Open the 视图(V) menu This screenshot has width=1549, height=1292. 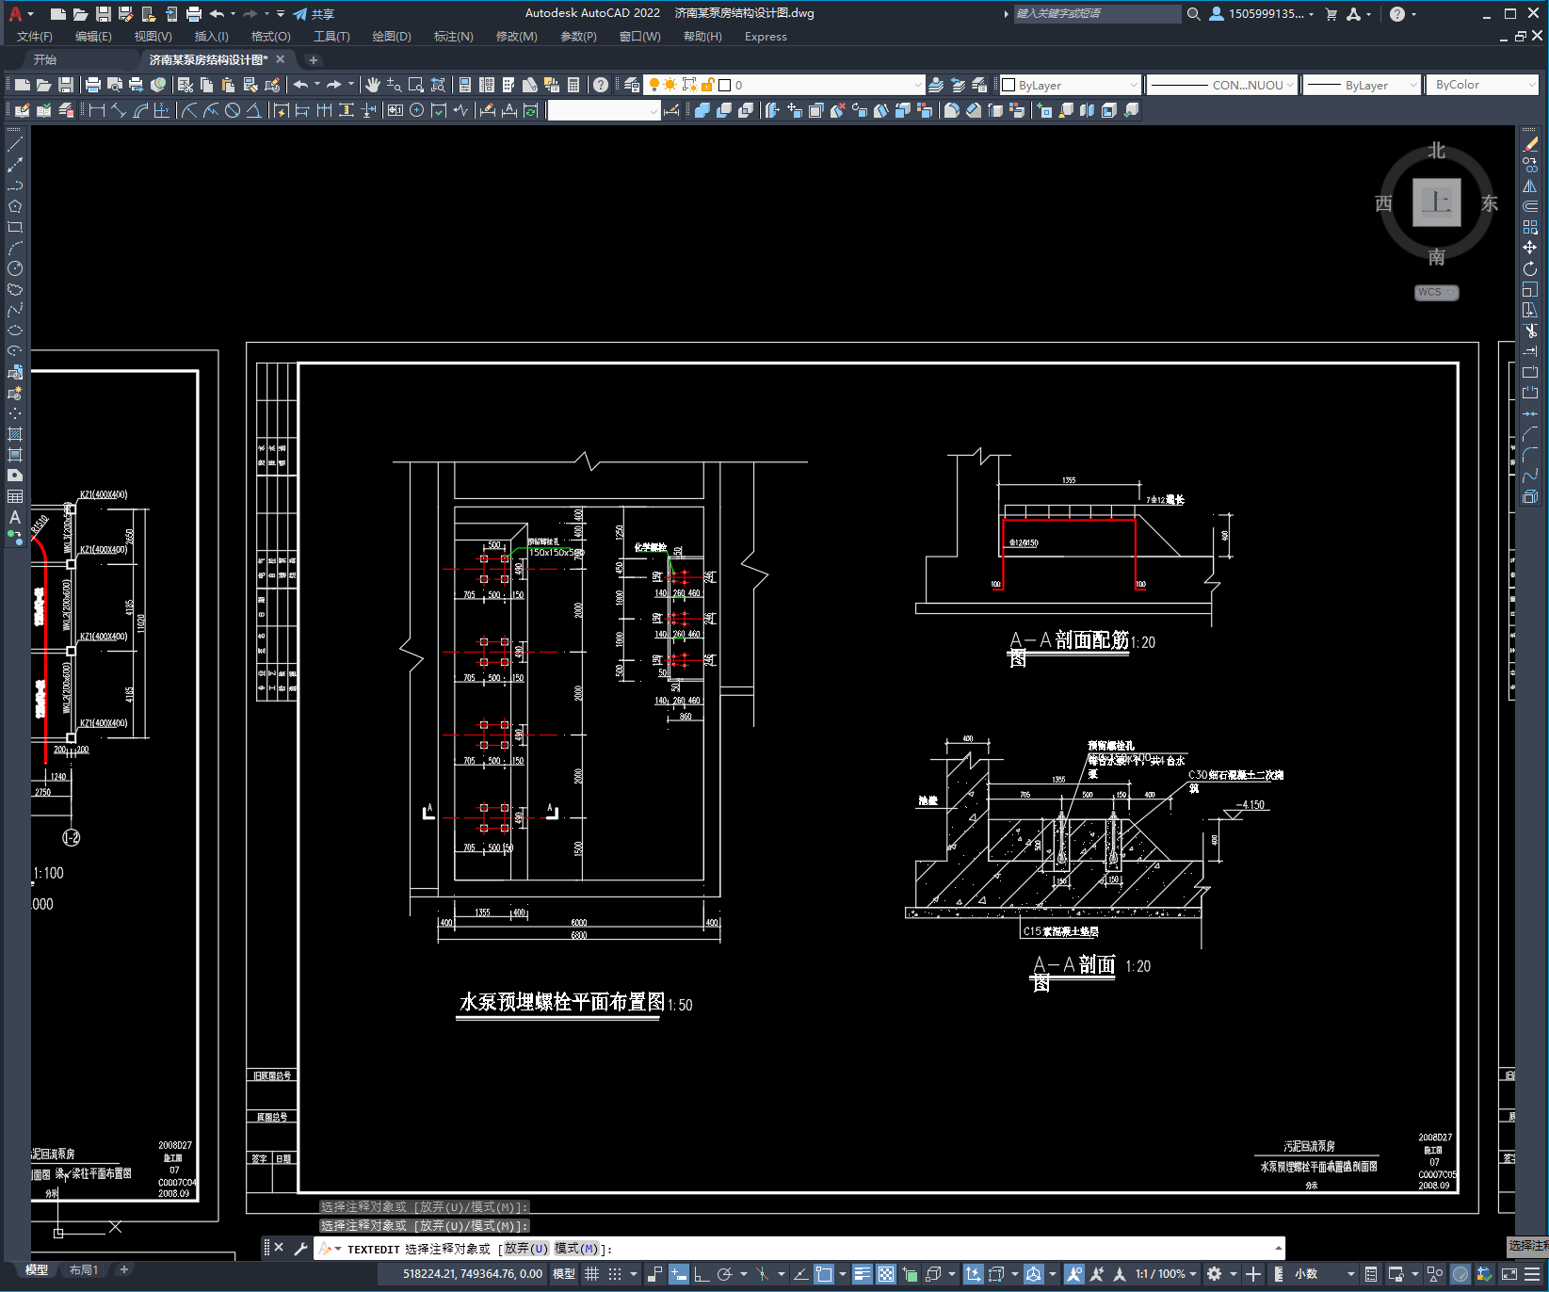click(153, 37)
